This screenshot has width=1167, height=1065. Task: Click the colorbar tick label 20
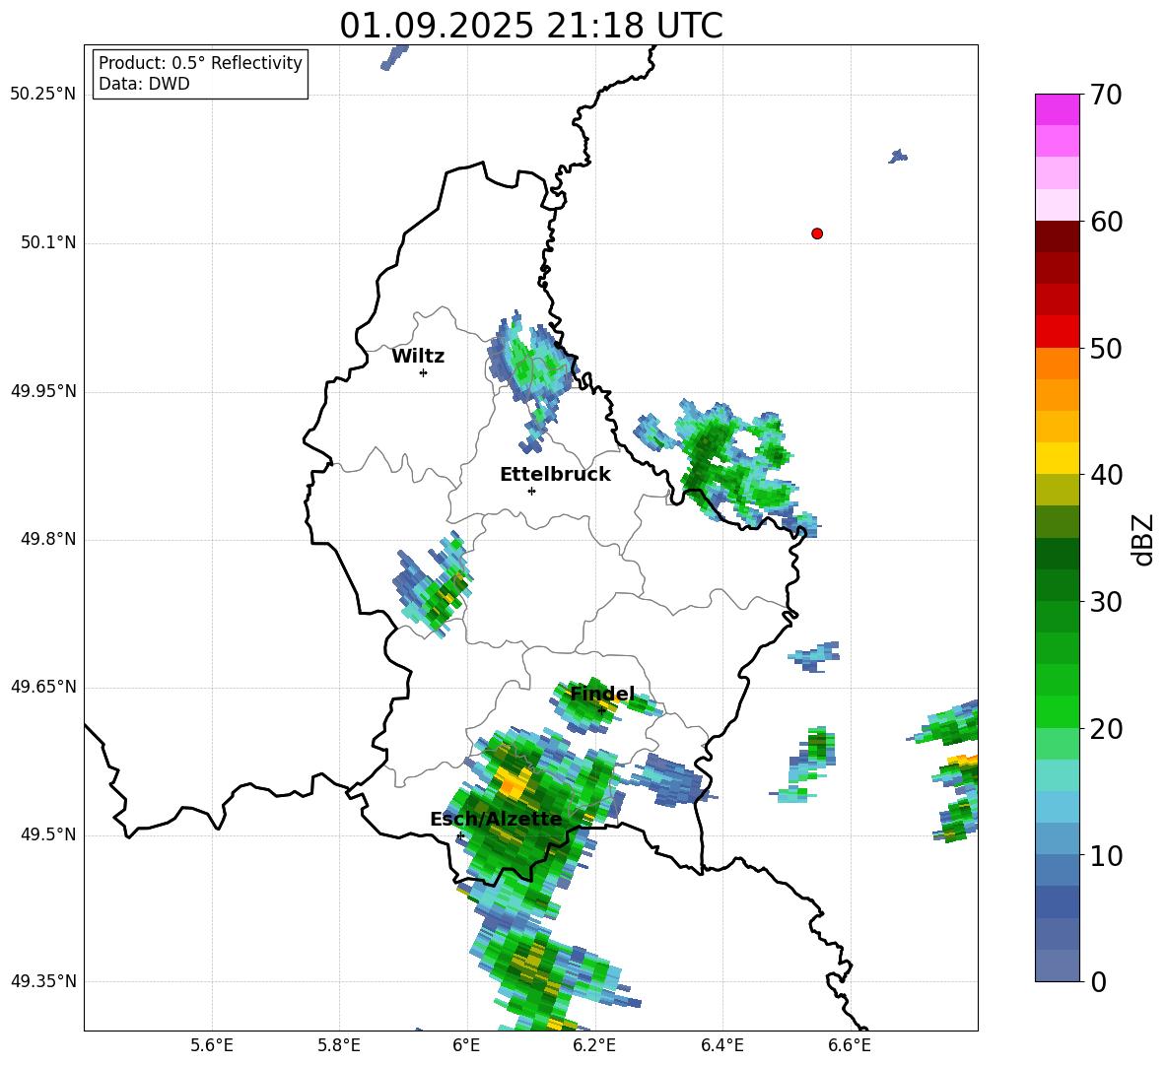click(x=1106, y=729)
